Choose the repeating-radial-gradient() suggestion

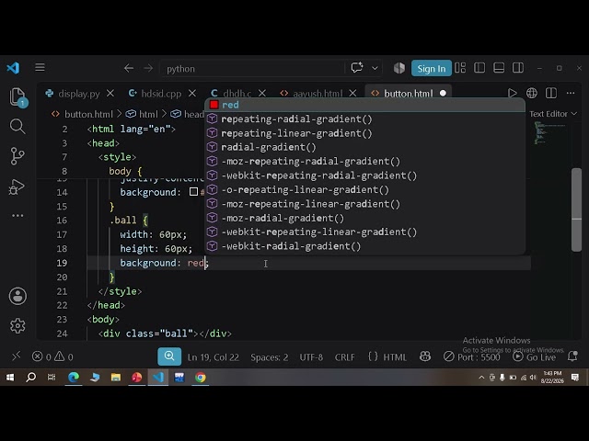point(364,119)
